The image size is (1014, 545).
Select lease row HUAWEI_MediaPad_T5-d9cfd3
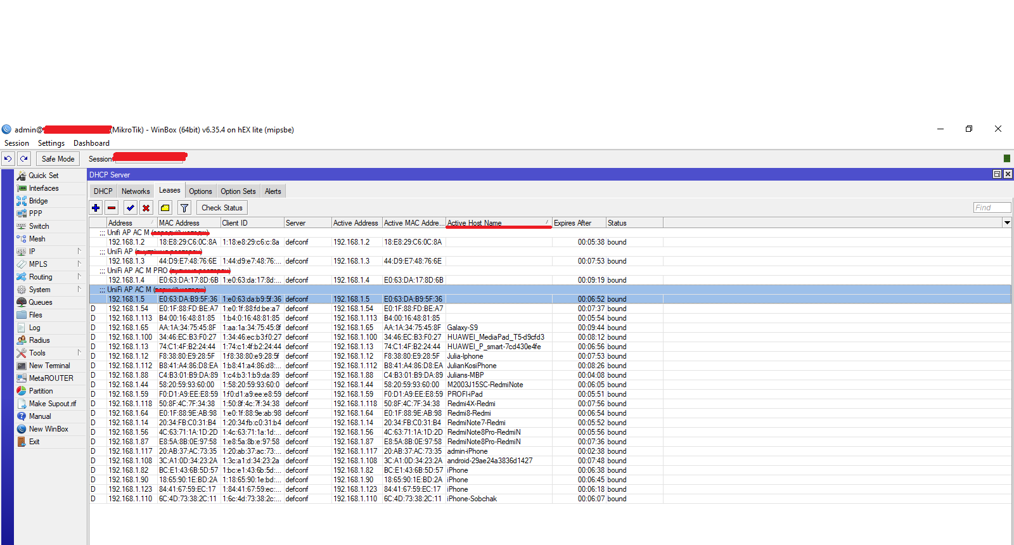[x=550, y=337]
